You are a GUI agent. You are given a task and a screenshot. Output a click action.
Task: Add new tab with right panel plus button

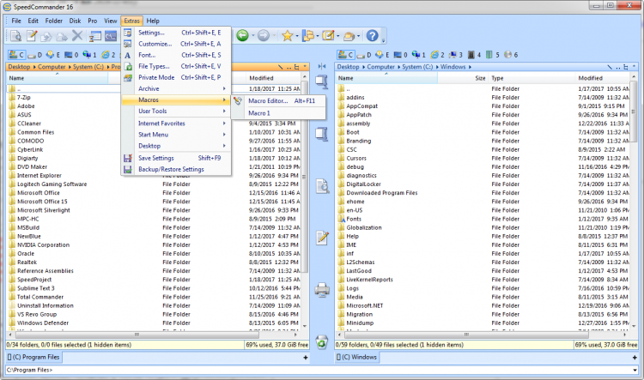[635, 358]
